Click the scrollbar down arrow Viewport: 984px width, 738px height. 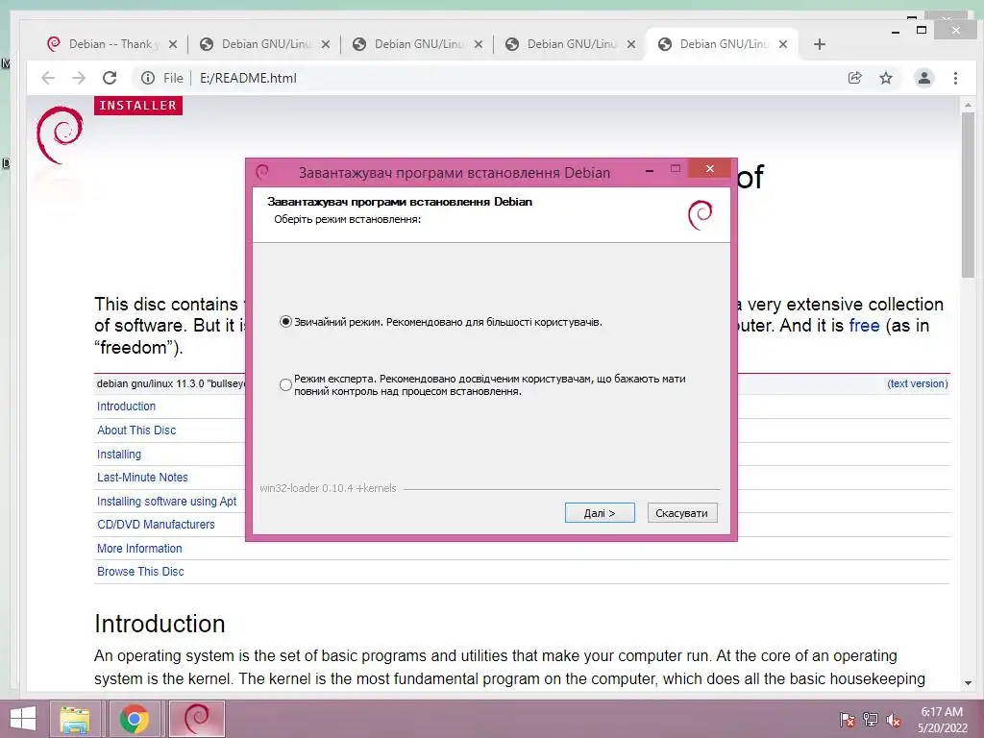point(968,683)
